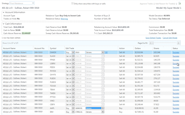Open Success status link for SLASX
Screen dimensions: 185x115
pyautogui.click(x=176, y=56)
